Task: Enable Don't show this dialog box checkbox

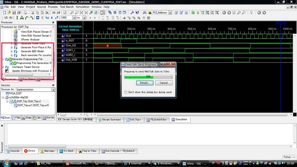Action: coord(126,92)
